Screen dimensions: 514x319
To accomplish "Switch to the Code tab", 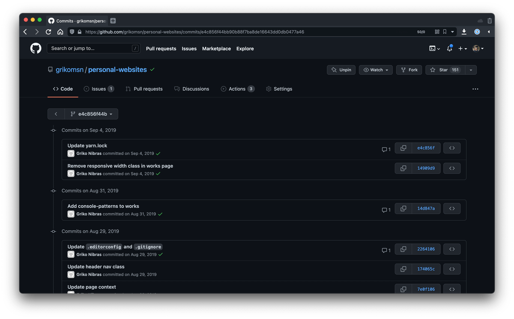I will (63, 89).
